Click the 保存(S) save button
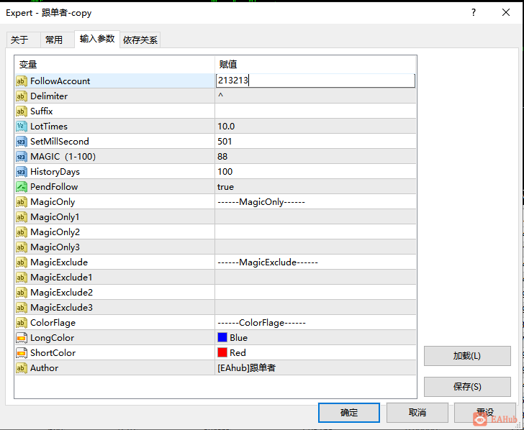The image size is (524, 430). pos(467,387)
